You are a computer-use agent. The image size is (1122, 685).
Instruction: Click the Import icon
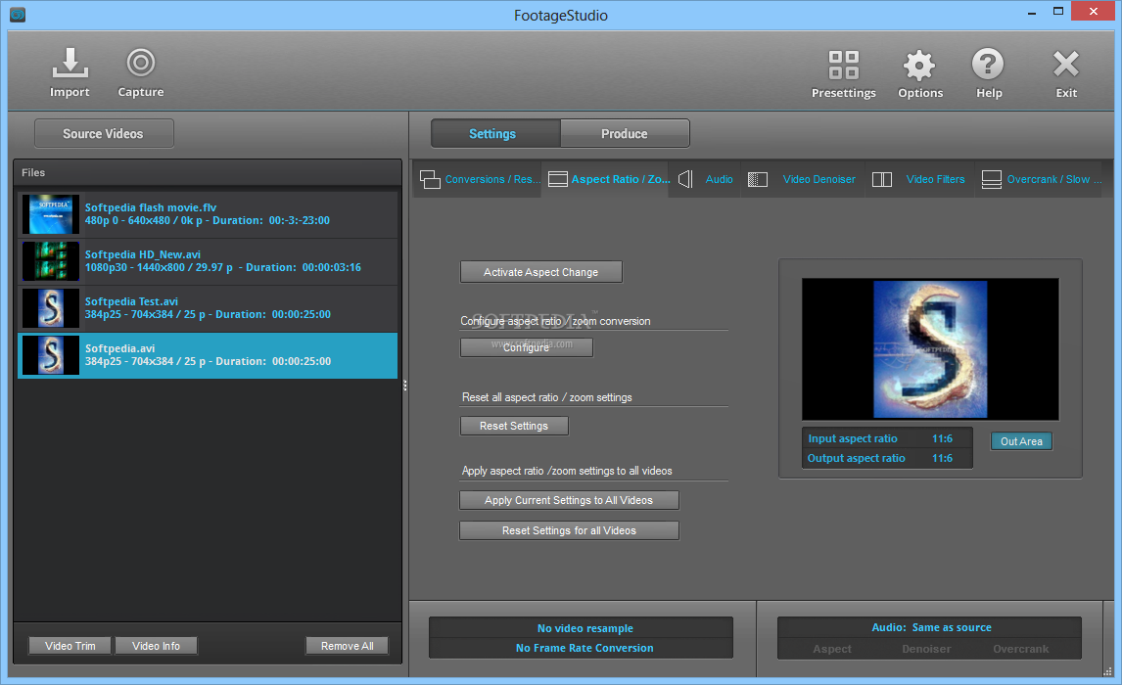(70, 63)
